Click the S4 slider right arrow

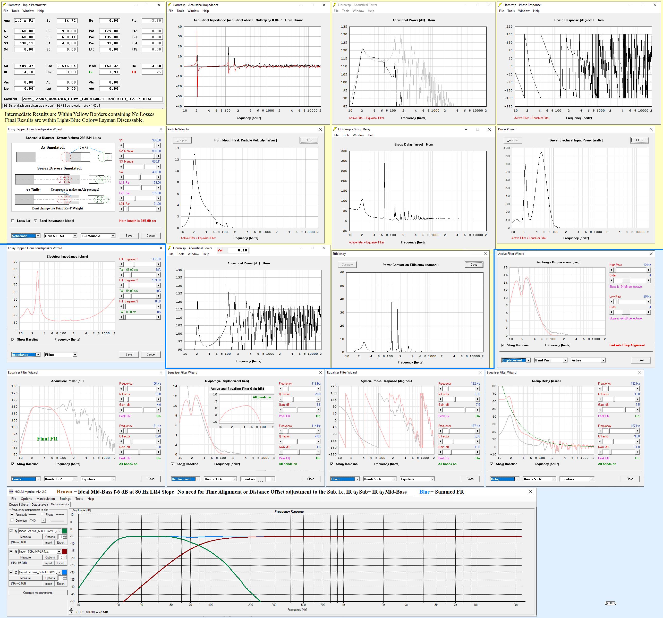158,177
